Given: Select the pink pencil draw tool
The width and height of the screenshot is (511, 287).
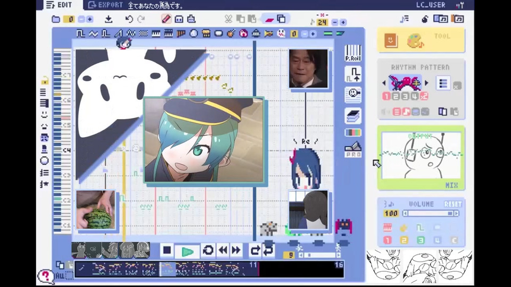Looking at the screenshot, I should tap(166, 19).
